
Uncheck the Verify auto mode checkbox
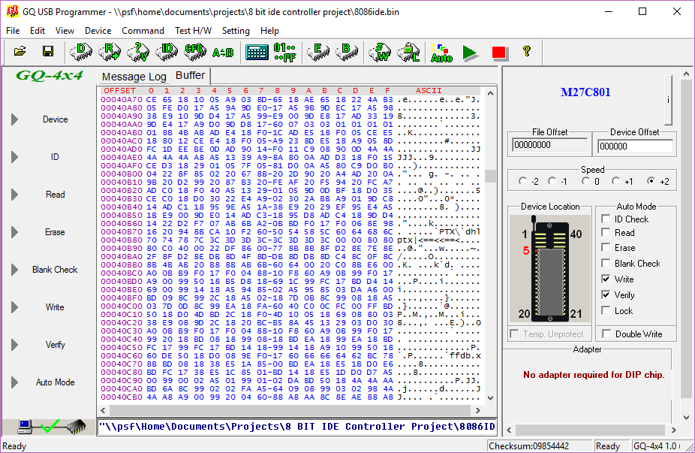(x=606, y=295)
